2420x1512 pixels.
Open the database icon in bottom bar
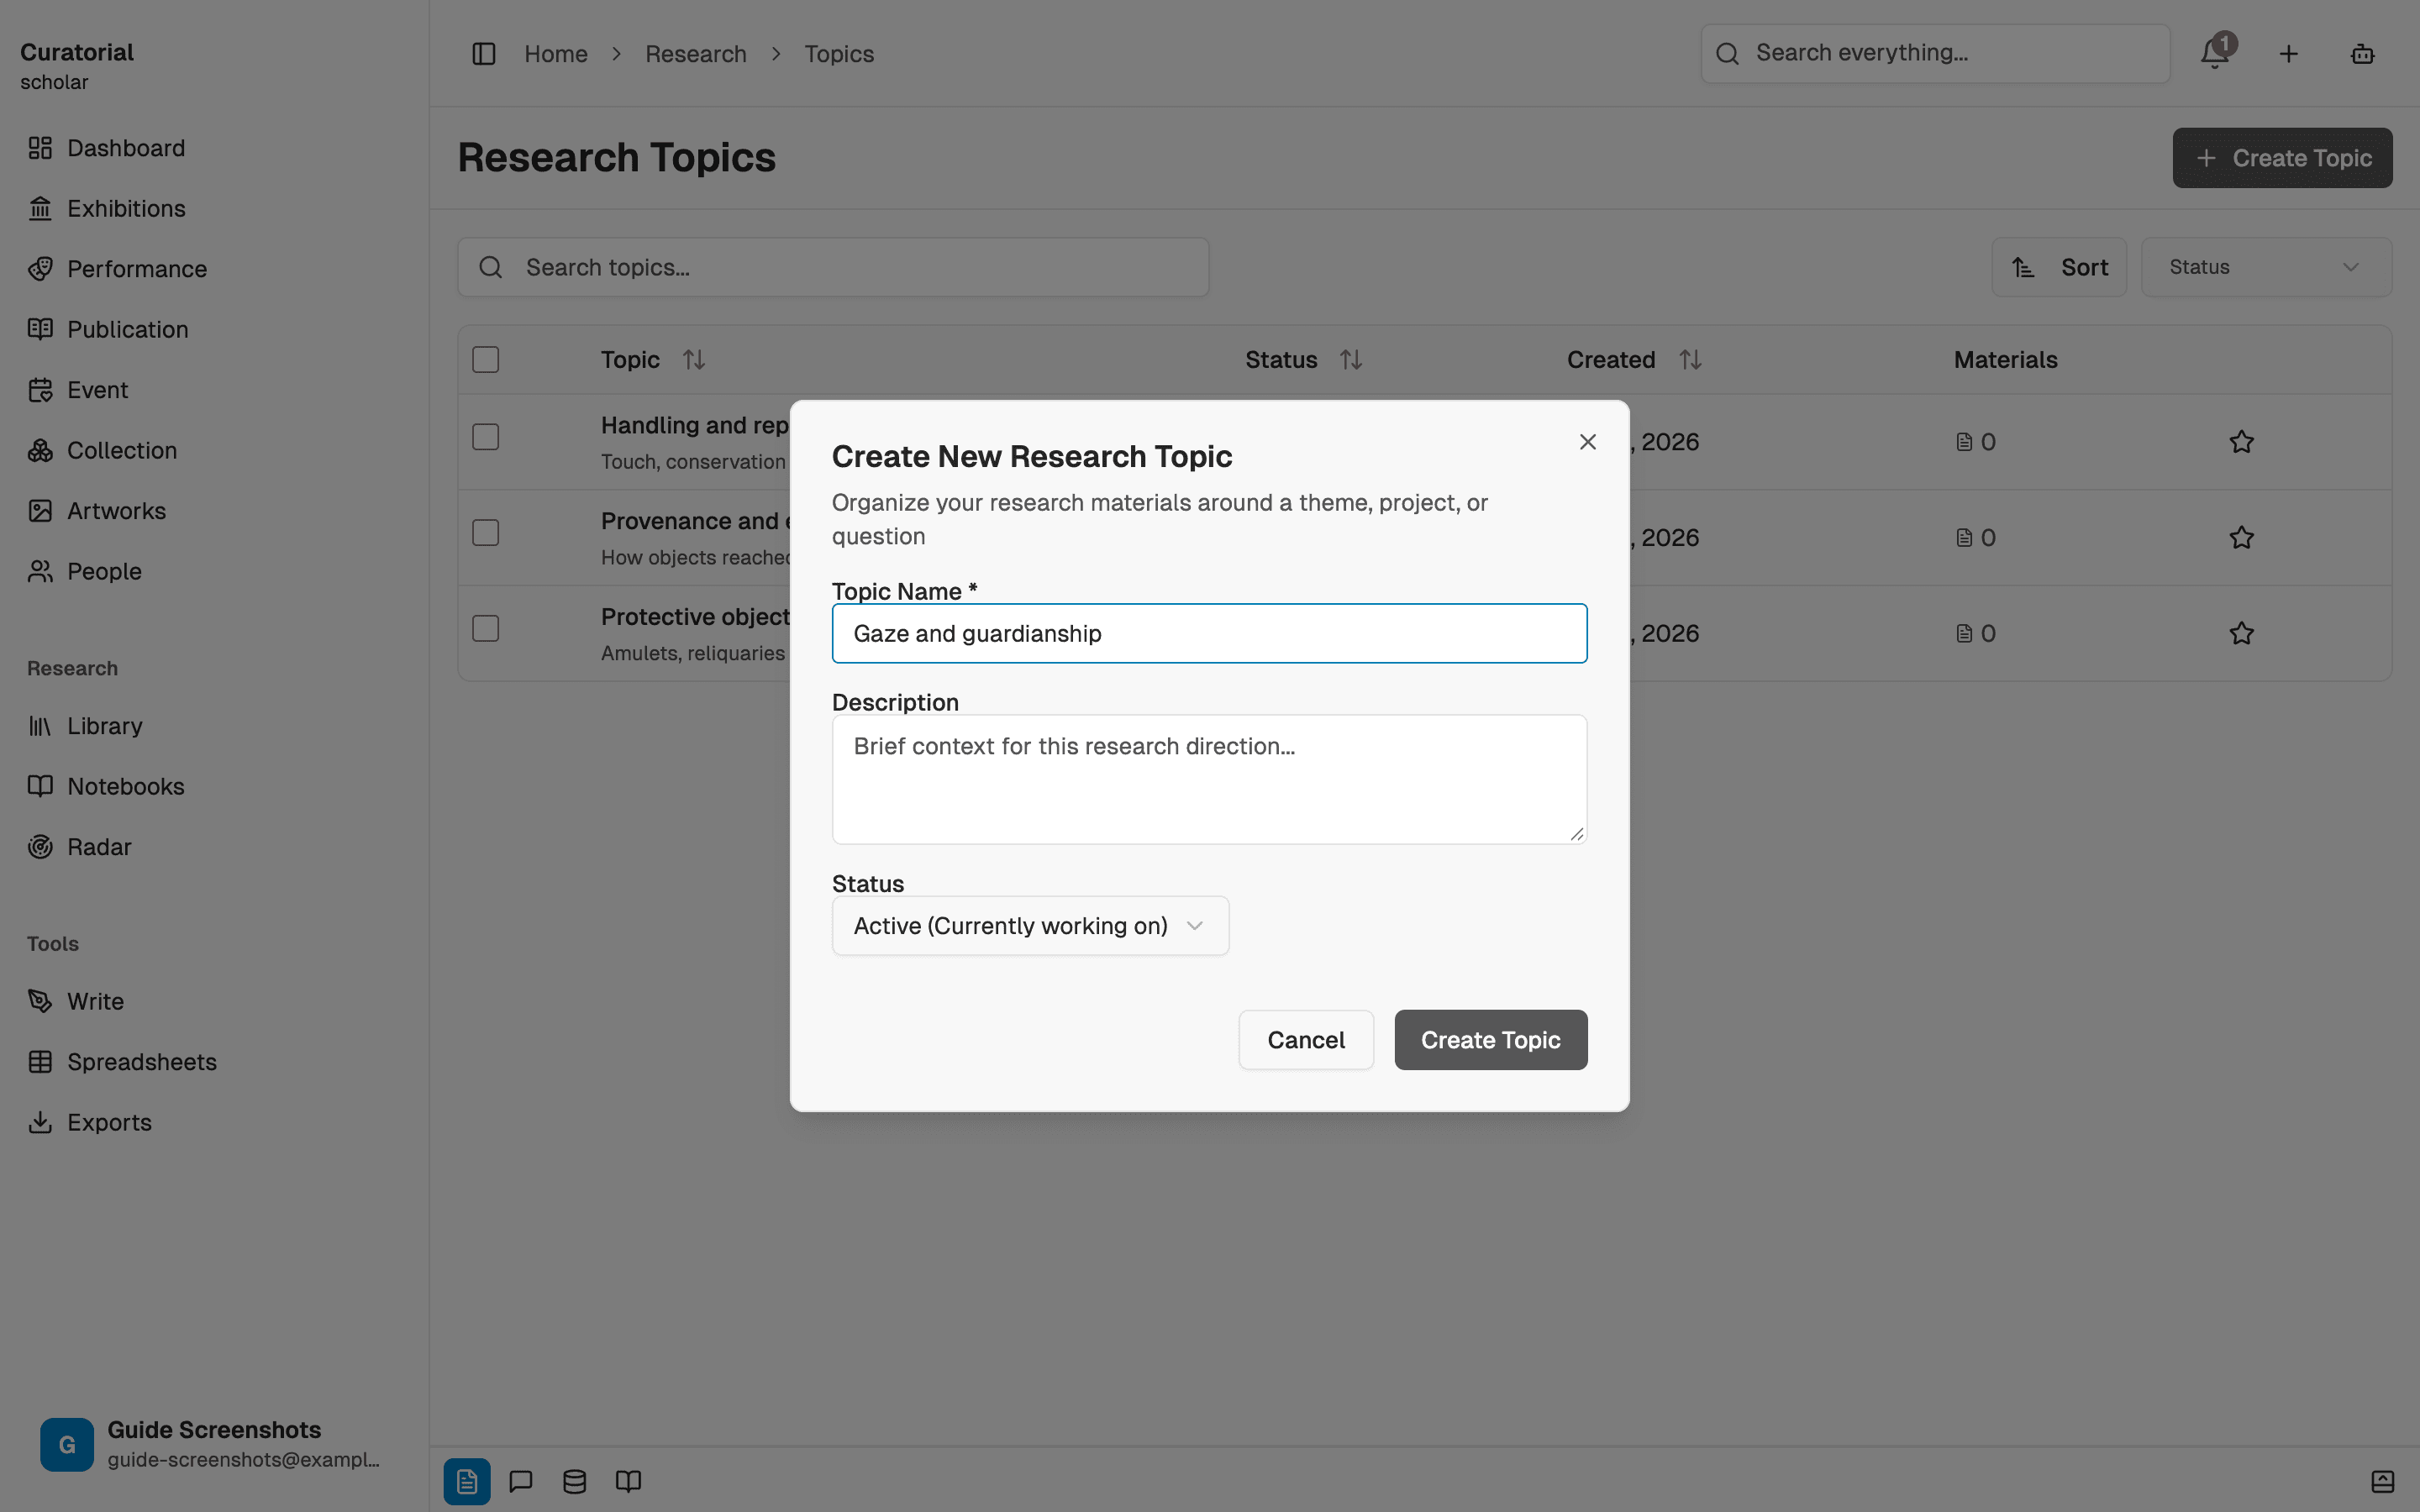[x=574, y=1481]
